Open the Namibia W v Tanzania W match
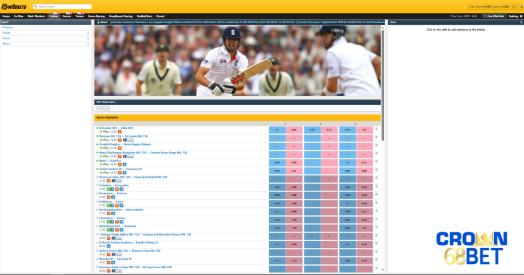 (x=115, y=259)
